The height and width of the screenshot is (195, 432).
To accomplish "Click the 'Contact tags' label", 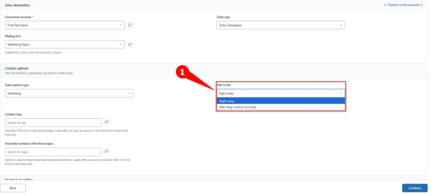I will [14, 114].
